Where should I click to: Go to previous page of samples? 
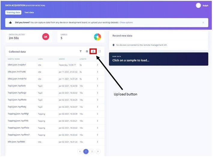80,151
